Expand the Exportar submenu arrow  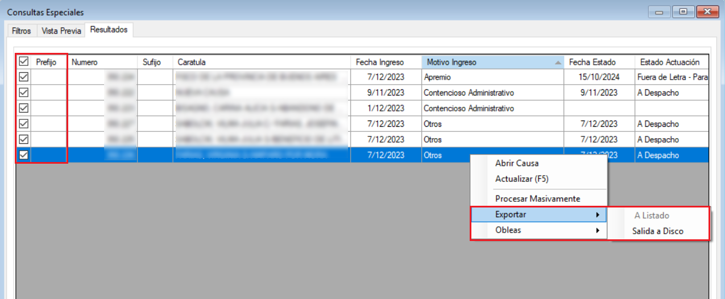(597, 215)
